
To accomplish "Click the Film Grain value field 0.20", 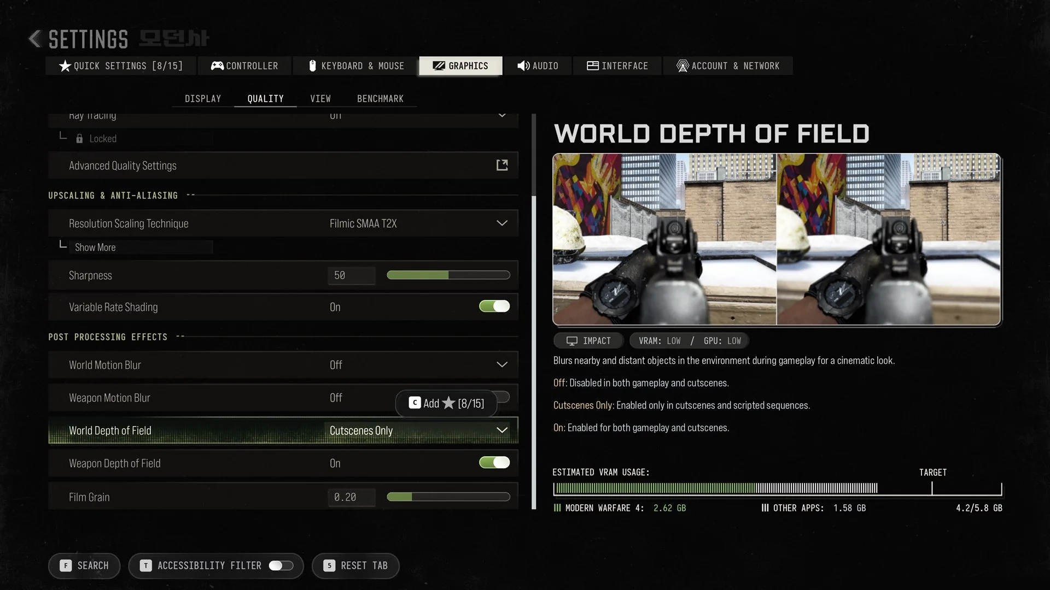I will pos(352,497).
